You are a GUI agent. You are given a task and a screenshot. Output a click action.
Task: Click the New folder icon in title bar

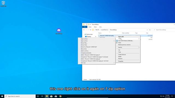click(x=89, y=24)
